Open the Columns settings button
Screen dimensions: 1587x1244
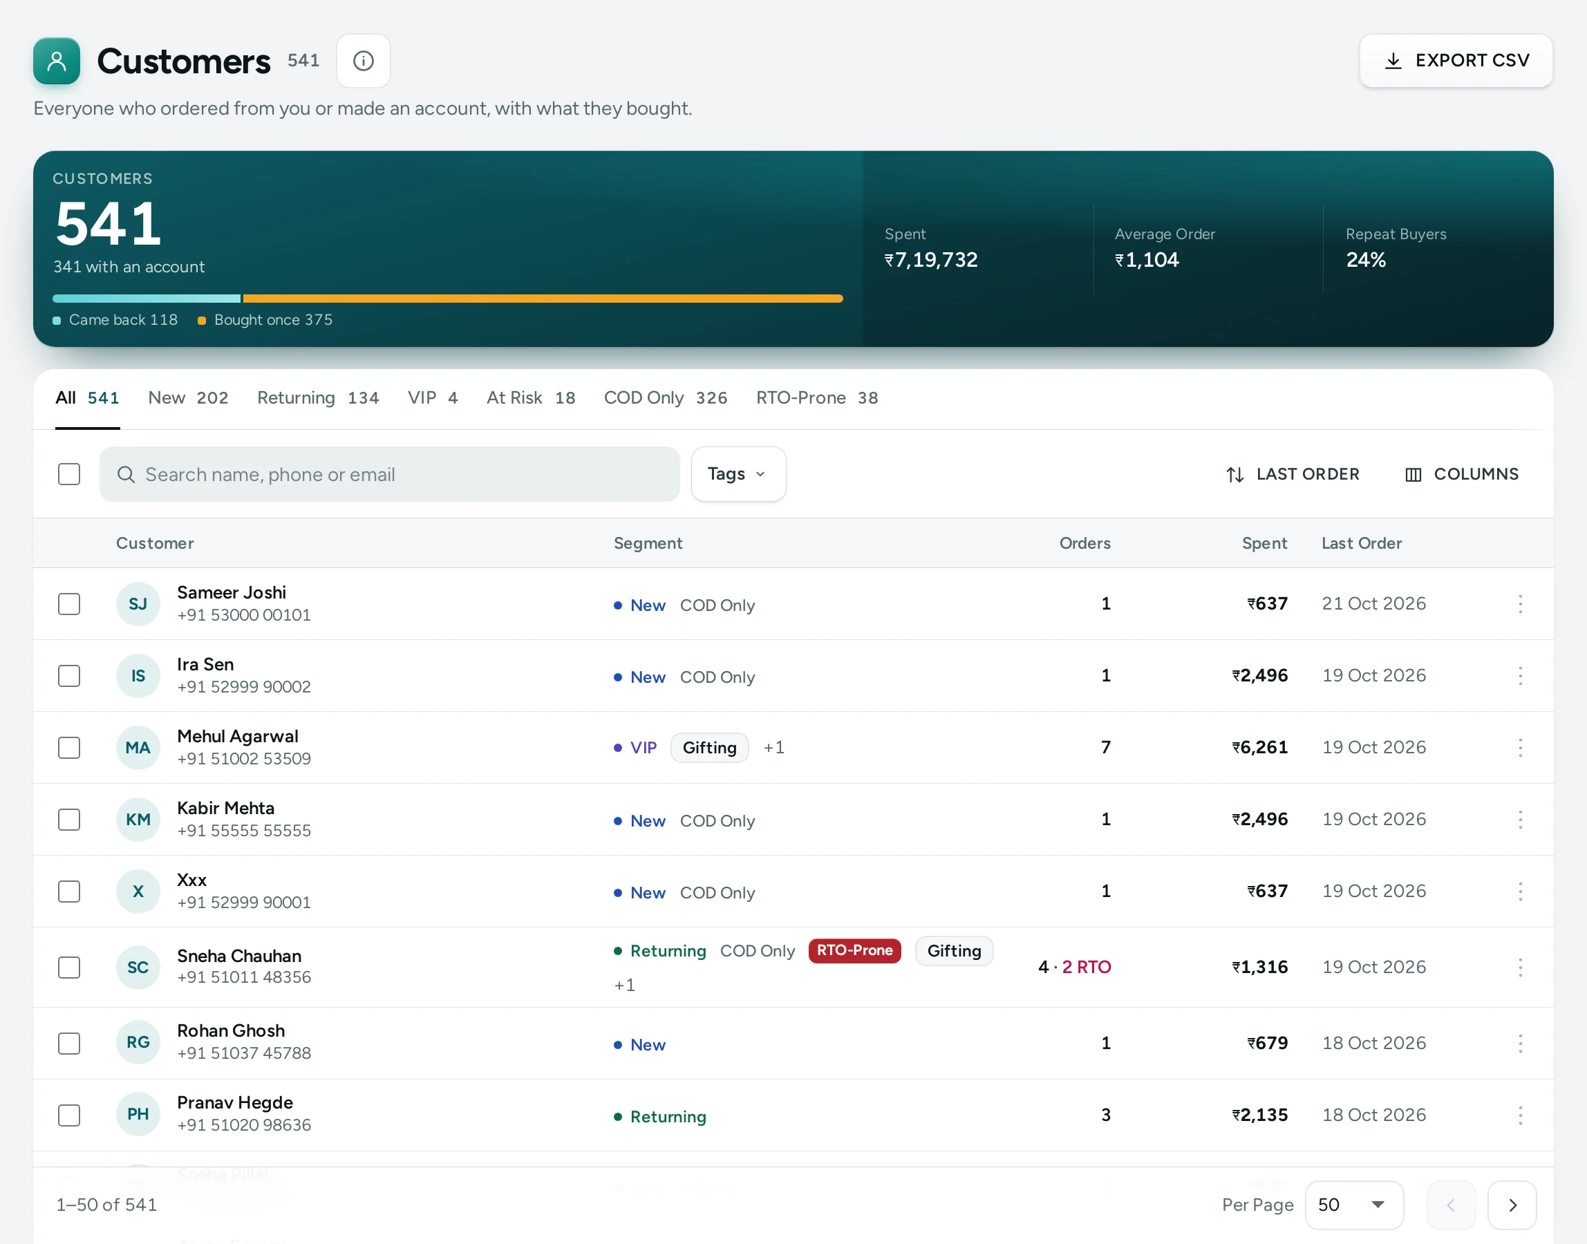pos(1461,474)
